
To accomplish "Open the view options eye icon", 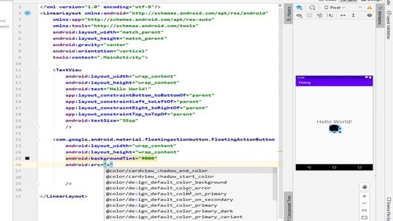I will click(299, 15).
